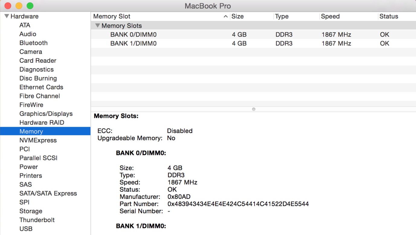
Task: Open the Camera section
Action: (31, 52)
